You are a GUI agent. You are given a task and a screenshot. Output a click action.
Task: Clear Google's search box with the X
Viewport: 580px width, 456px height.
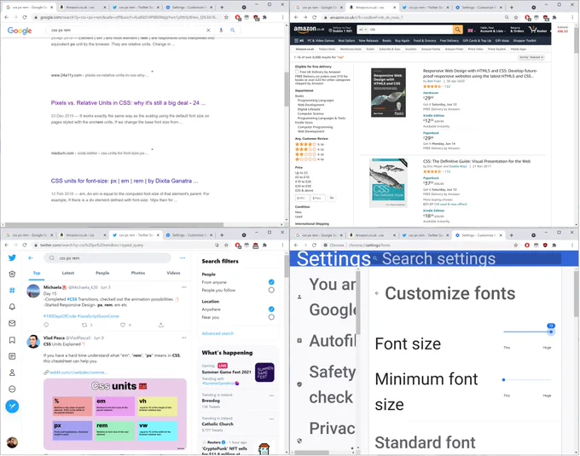208,31
